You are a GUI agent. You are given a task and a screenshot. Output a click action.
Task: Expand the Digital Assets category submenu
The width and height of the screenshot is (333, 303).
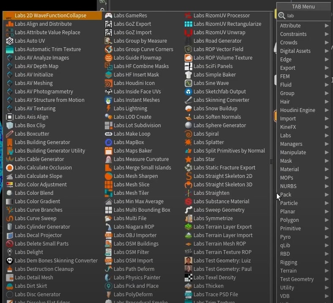pos(327,51)
